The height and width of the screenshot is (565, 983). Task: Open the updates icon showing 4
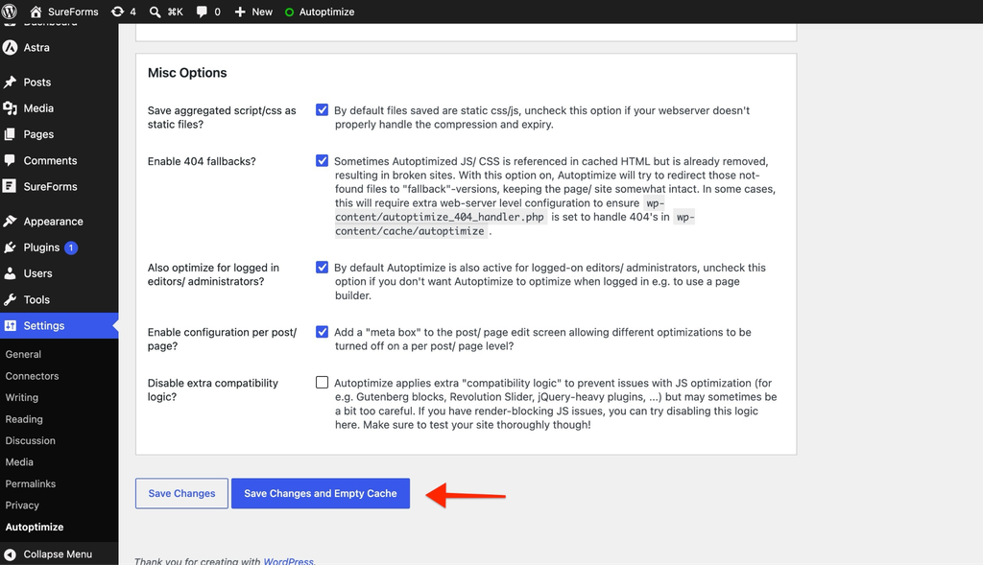click(x=117, y=12)
